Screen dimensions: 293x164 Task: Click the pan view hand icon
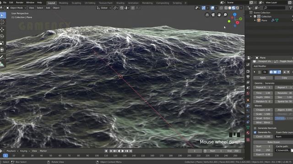219,15
